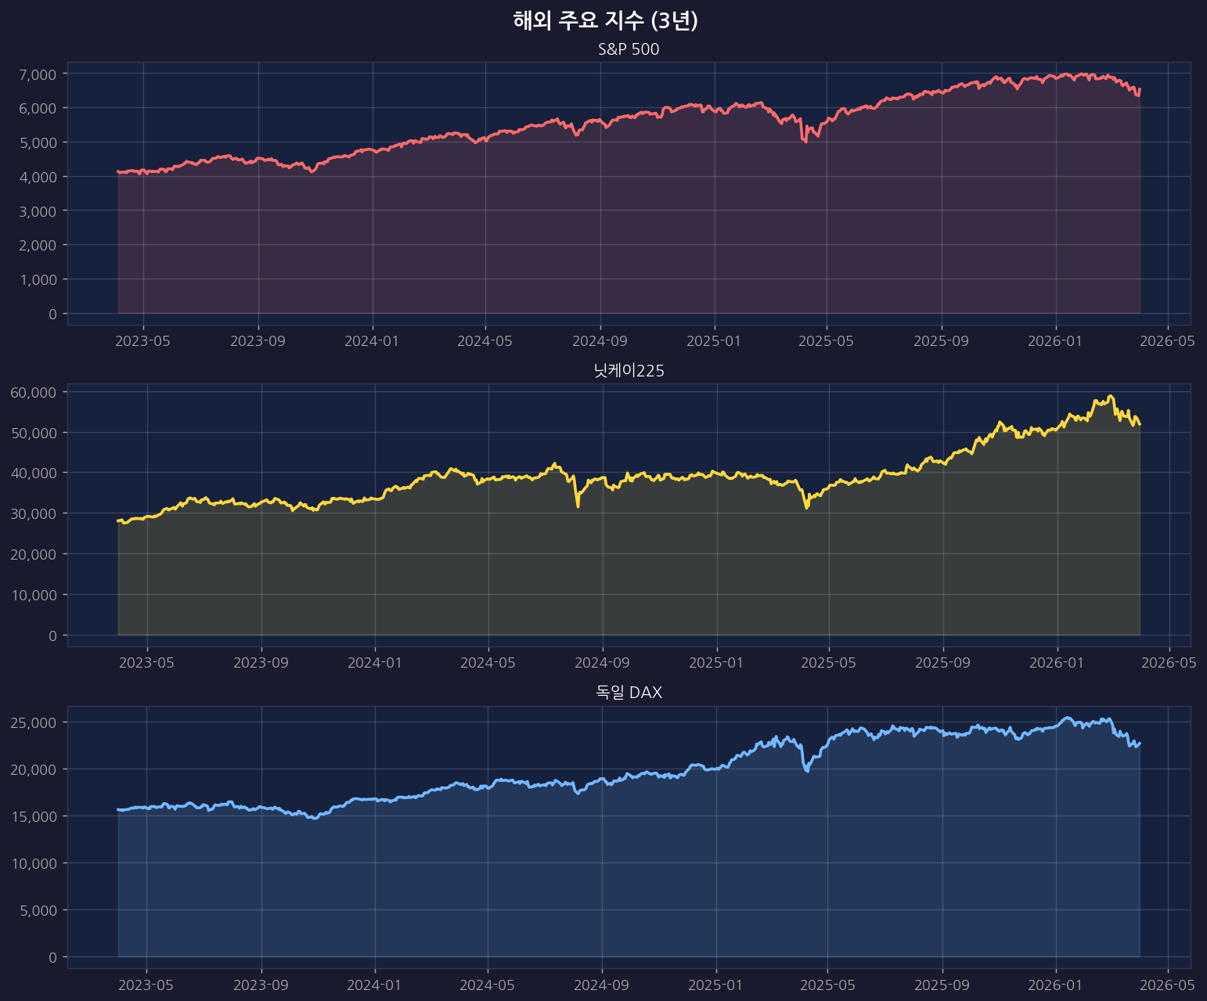This screenshot has height=1001, width=1207.
Task: Click the 4,000 y-axis label on S&P 500 chart
Action: pos(37,177)
